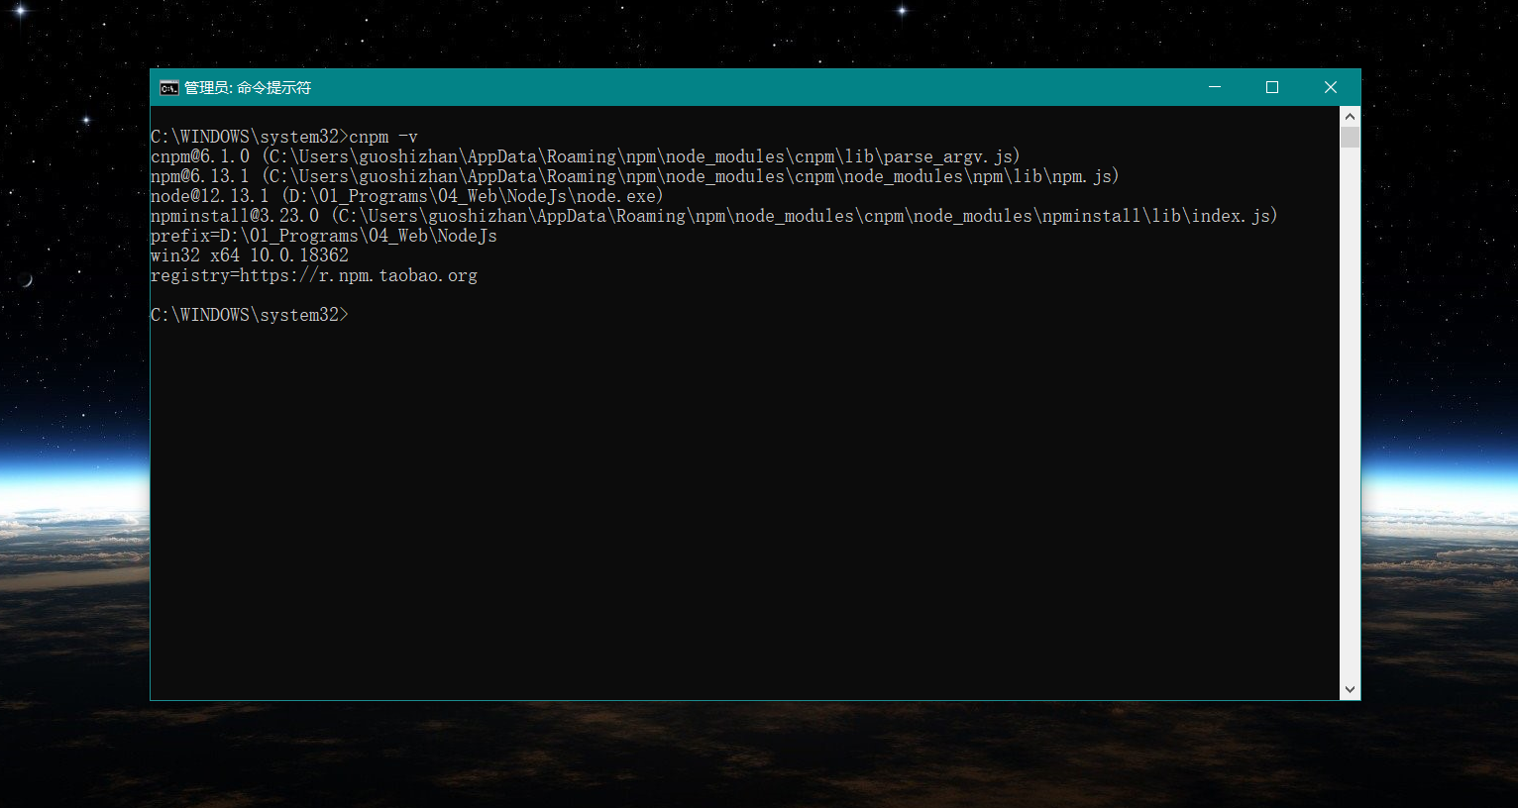Click the last empty C:\WINDOWS\system32> prompt

coord(249,315)
